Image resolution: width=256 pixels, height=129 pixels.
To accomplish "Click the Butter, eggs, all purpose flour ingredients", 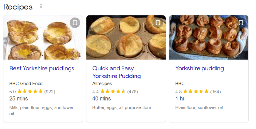I will pos(122,107).
